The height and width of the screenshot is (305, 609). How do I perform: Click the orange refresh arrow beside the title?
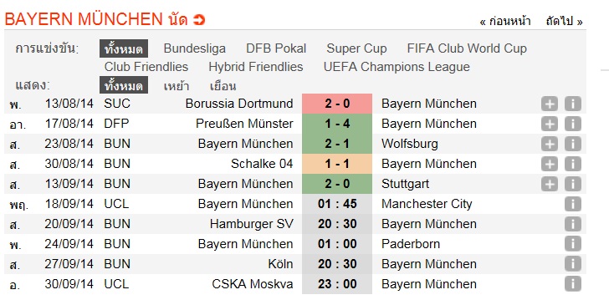pyautogui.click(x=199, y=19)
